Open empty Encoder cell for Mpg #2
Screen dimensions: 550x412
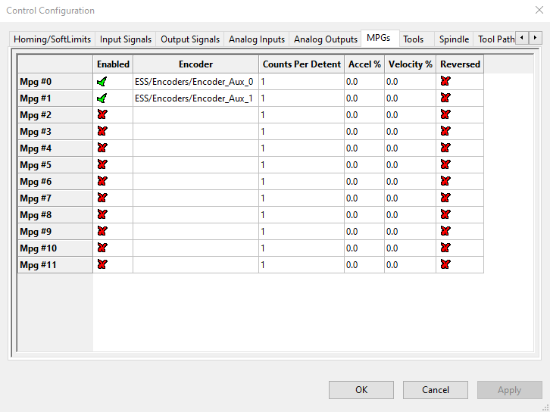[x=195, y=115]
